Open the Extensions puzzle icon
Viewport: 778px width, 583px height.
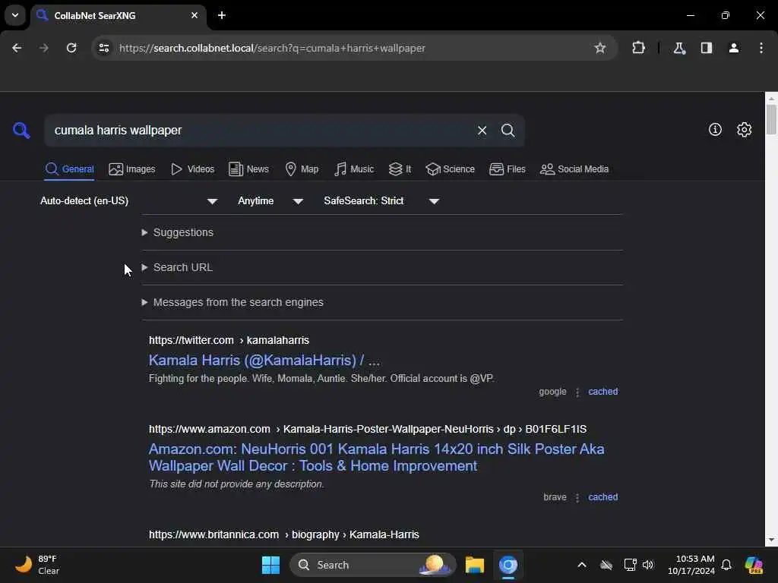pyautogui.click(x=638, y=48)
